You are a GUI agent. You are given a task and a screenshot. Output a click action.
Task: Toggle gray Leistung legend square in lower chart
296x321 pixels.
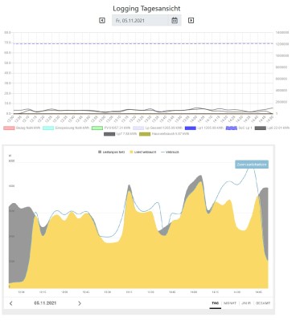click(100, 152)
